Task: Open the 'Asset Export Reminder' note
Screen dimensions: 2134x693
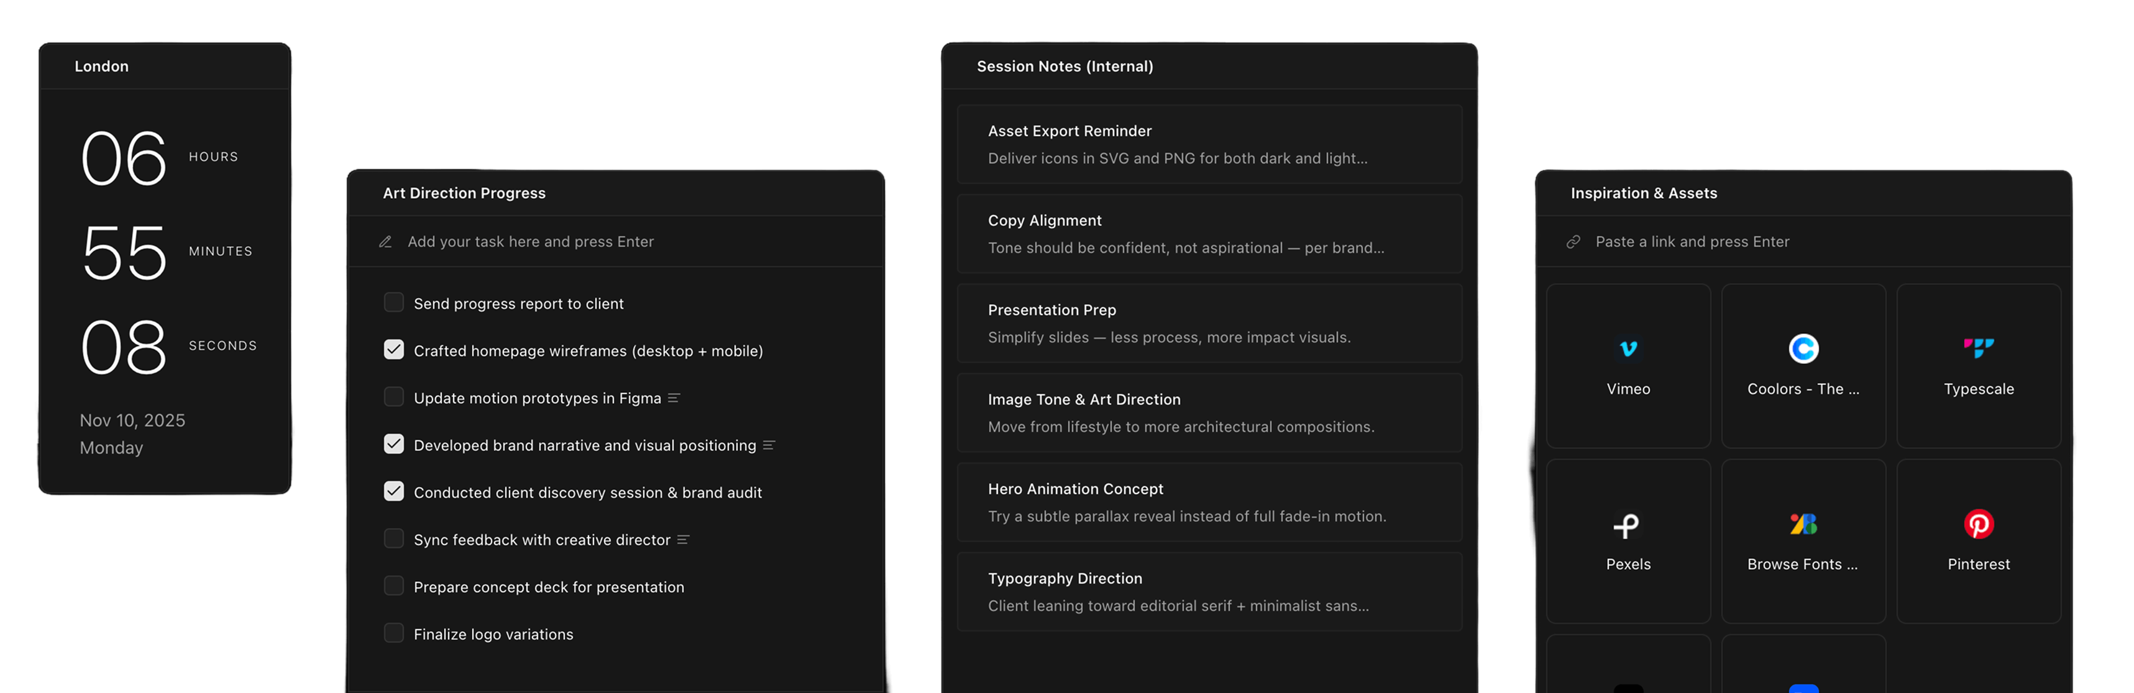Action: click(1208, 144)
